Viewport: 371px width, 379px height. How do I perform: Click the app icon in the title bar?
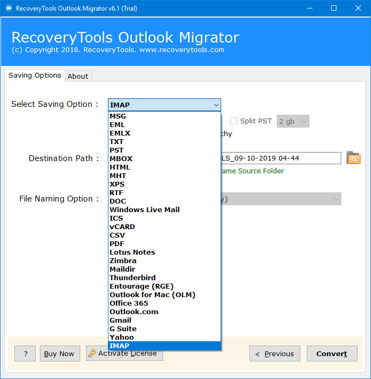(9, 8)
